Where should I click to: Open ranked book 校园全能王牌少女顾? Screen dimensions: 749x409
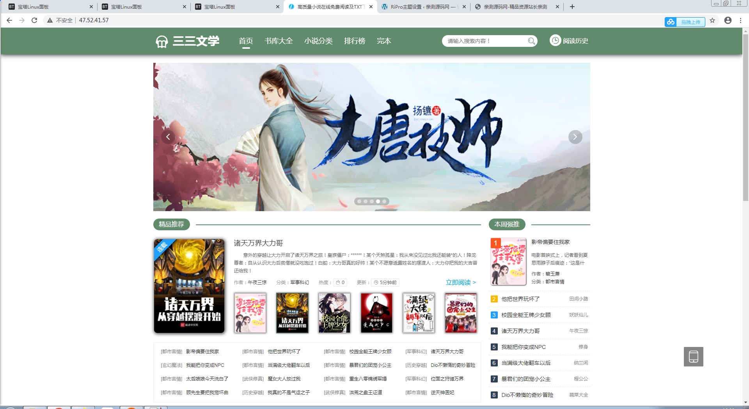coord(526,315)
